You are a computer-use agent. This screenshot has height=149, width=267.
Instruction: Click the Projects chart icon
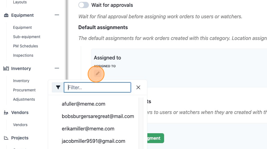coord(6,138)
